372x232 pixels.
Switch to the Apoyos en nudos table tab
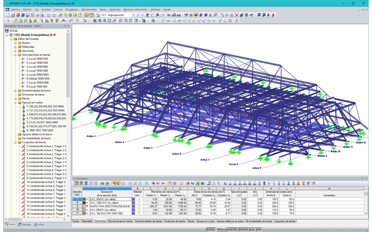pos(206,221)
